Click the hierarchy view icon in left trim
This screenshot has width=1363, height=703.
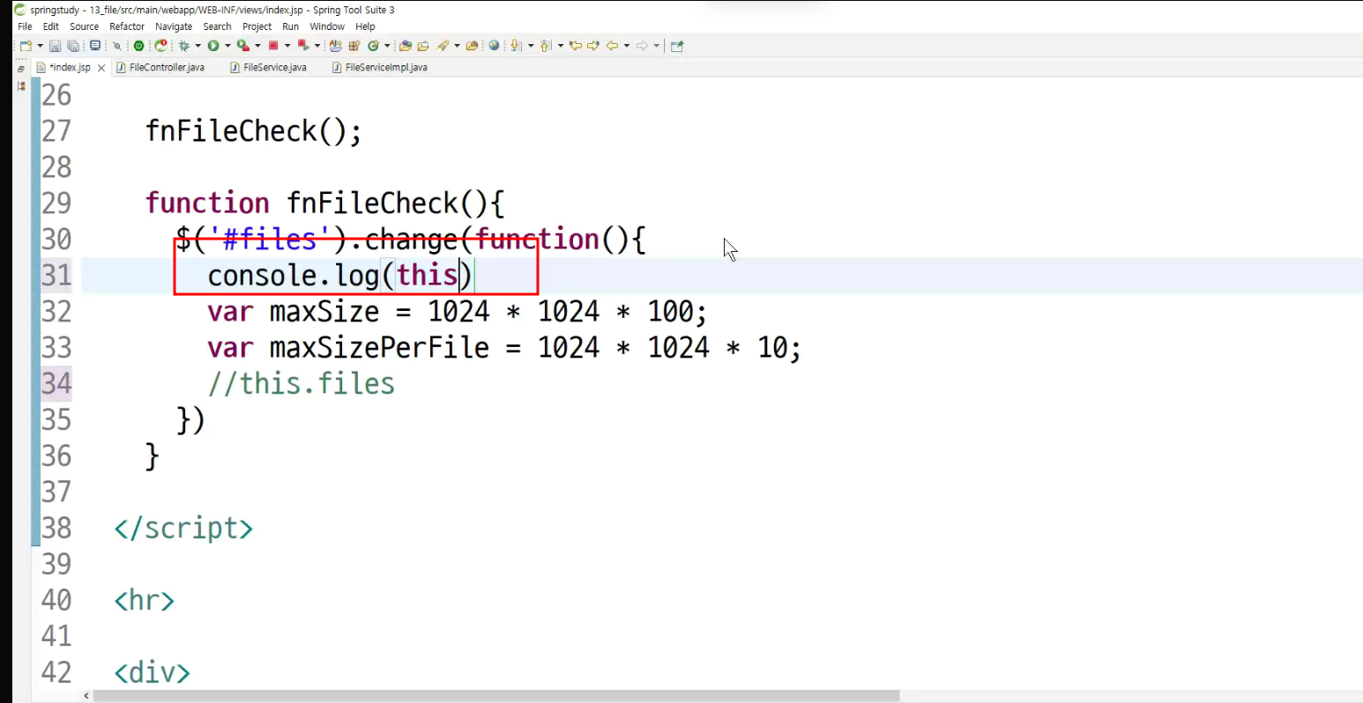tap(21, 86)
